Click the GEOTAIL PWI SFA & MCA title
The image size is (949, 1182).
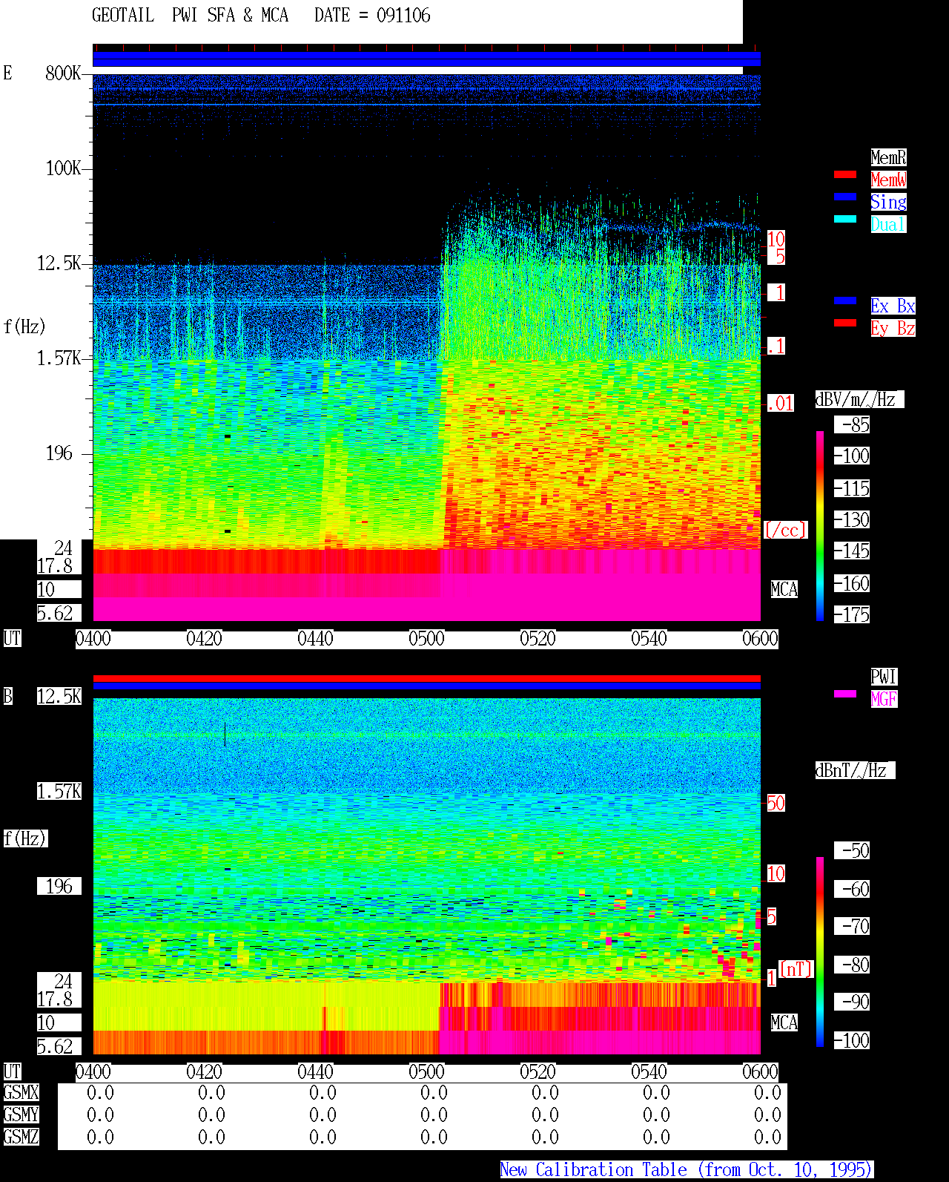pos(191,15)
